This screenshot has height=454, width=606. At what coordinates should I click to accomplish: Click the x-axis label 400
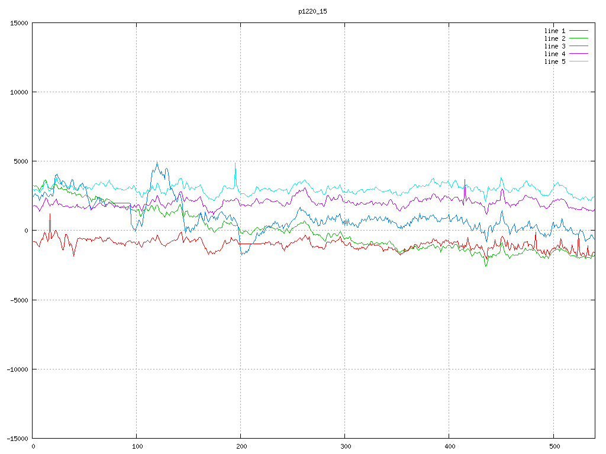[450, 447]
